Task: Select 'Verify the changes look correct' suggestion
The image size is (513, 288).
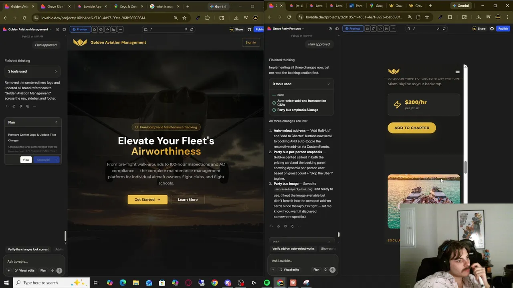Action: coord(28,249)
